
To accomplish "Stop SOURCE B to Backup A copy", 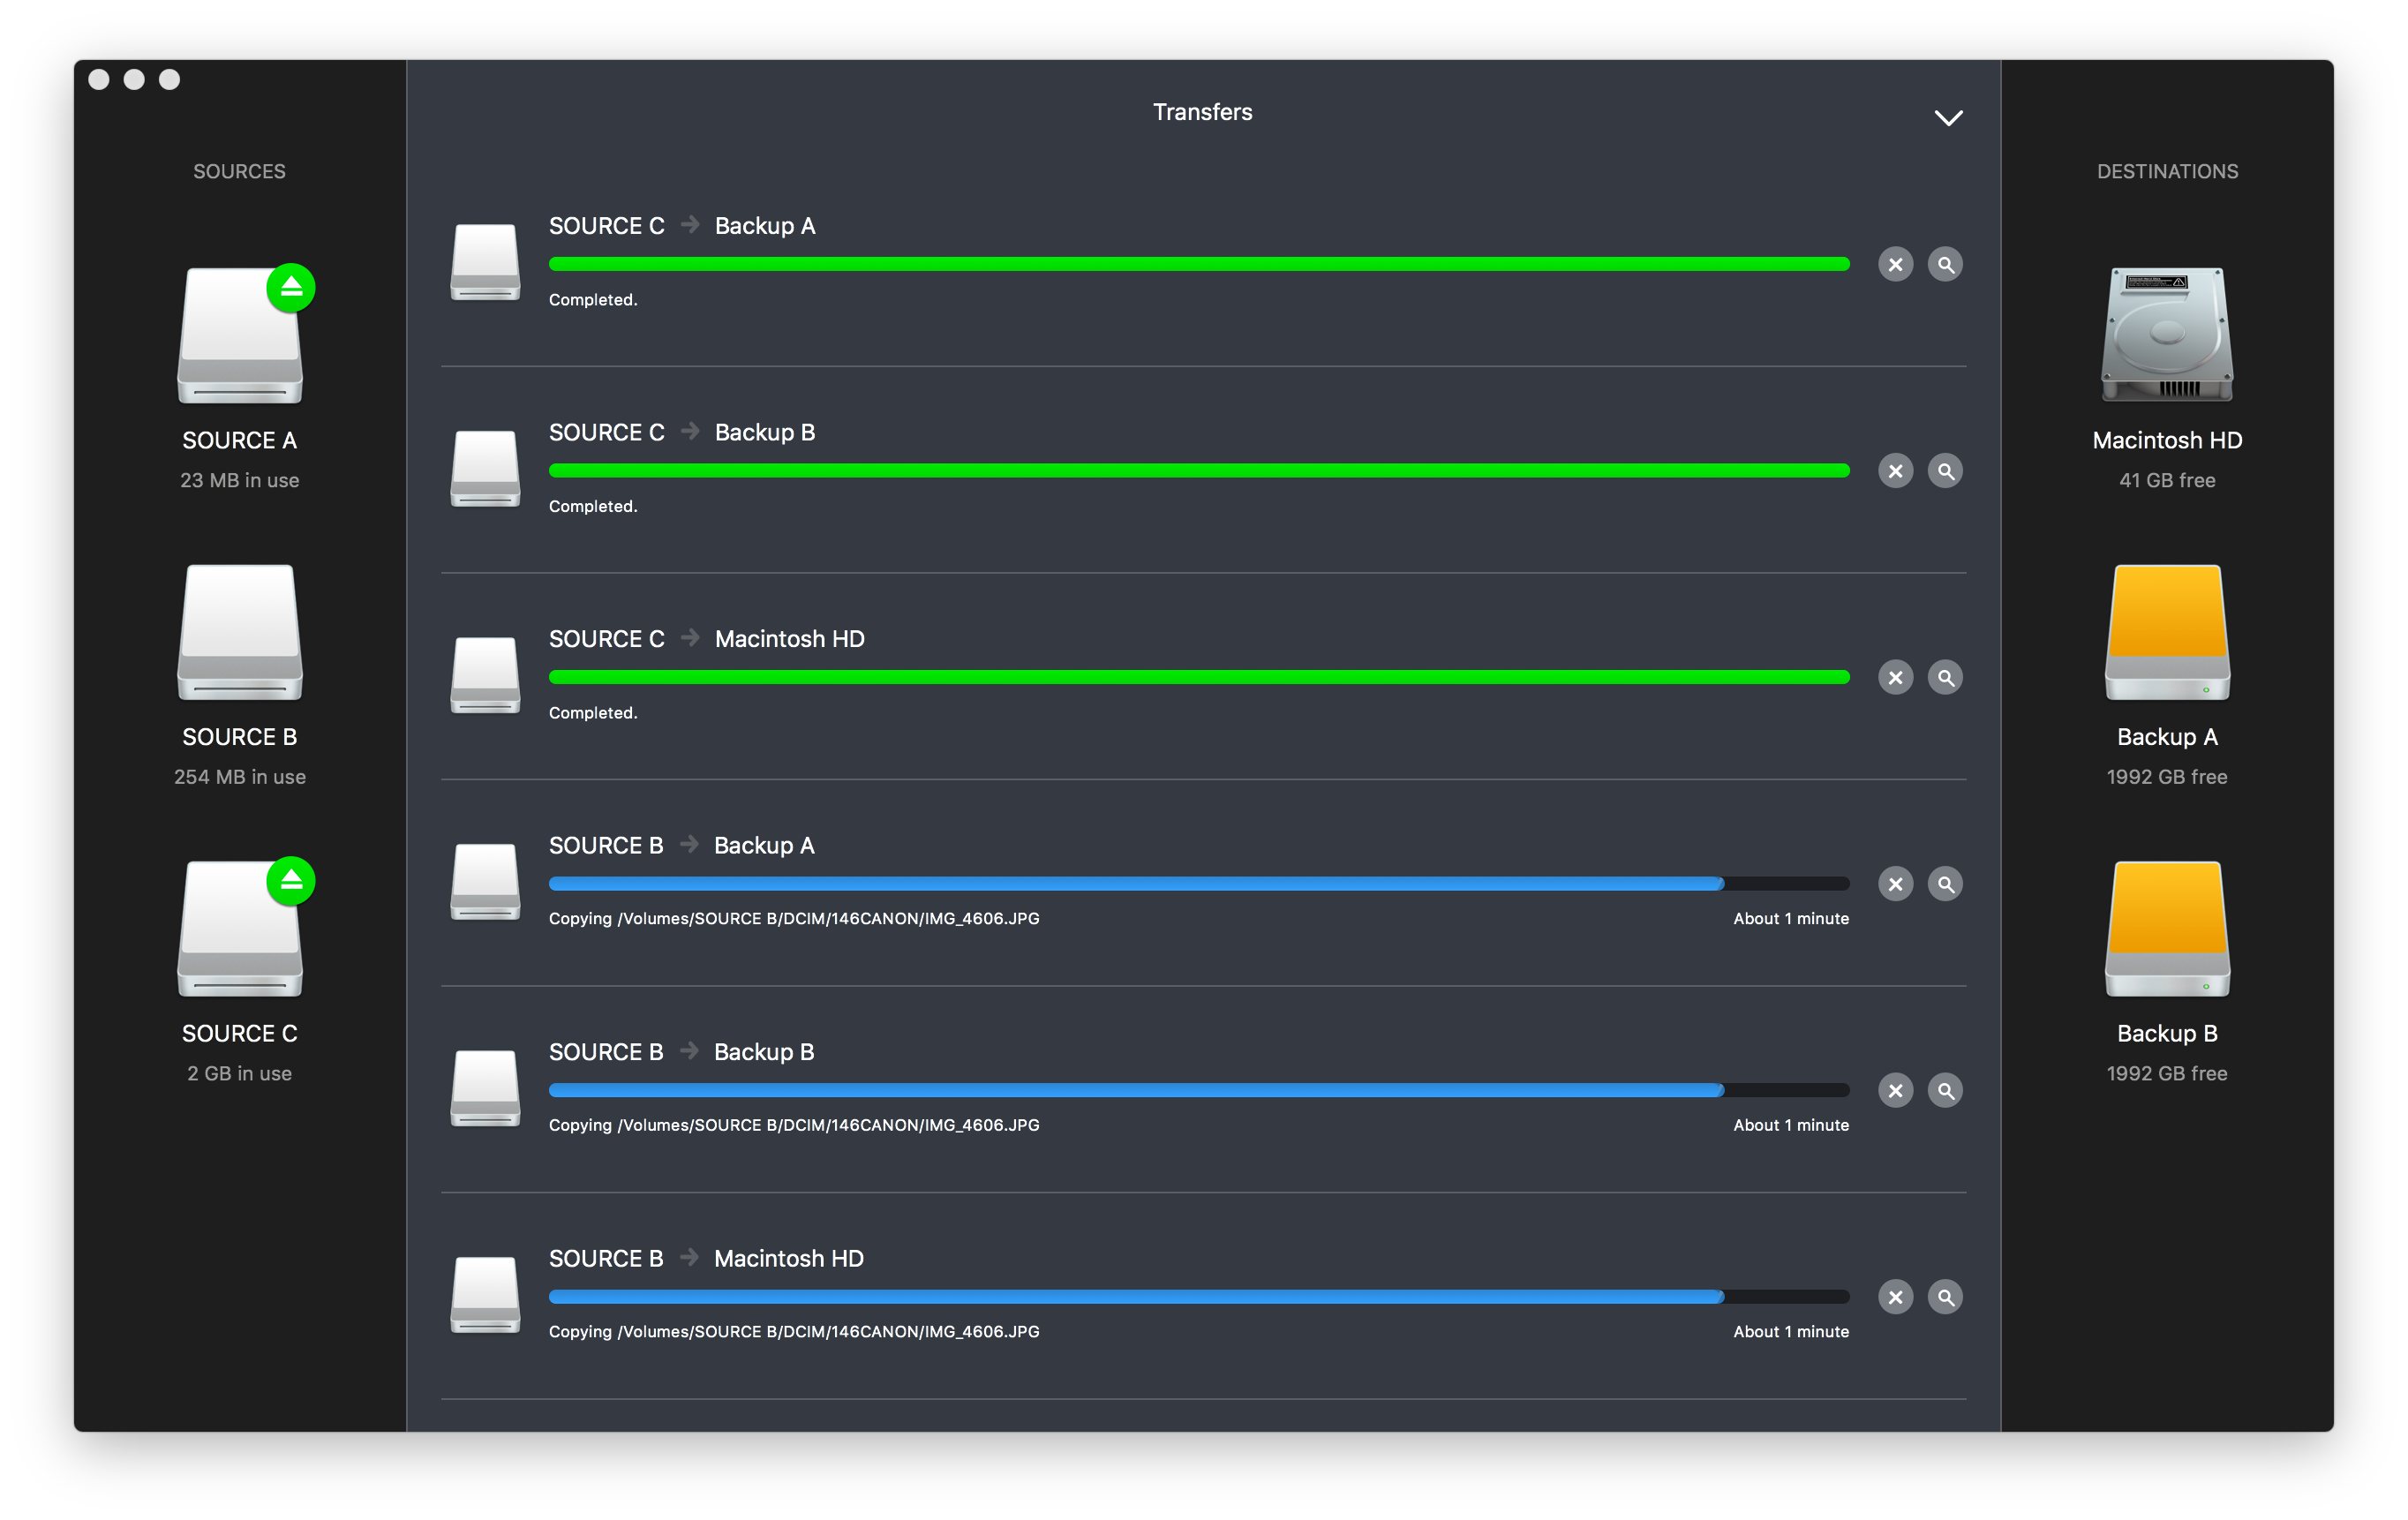I will pos(1895,884).
